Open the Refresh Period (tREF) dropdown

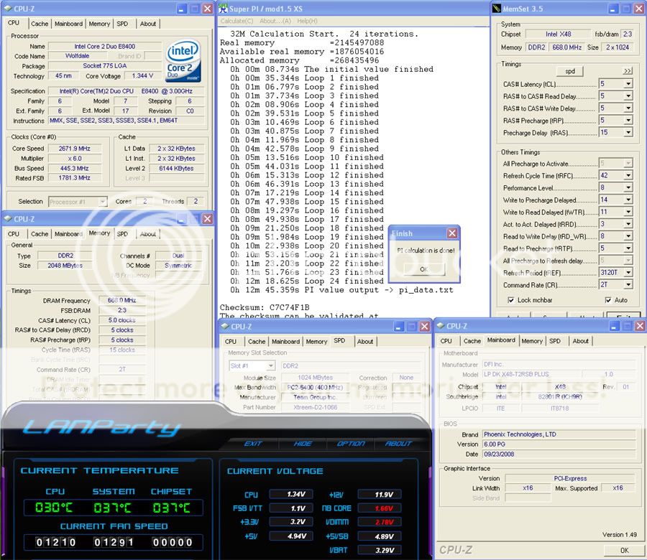coord(628,273)
